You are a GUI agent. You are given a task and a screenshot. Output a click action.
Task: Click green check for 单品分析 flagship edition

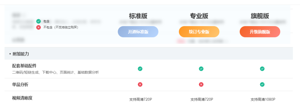tap(262, 84)
